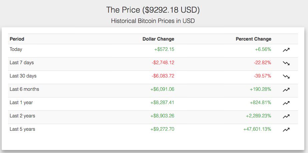This screenshot has width=308, height=153.
Task: Click the +190.28% percent change value
Action: click(261, 89)
